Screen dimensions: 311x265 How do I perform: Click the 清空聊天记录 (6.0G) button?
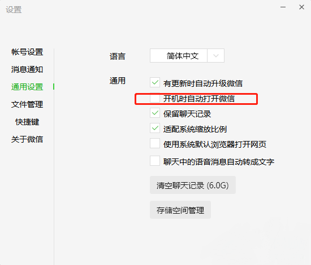pos(193,185)
